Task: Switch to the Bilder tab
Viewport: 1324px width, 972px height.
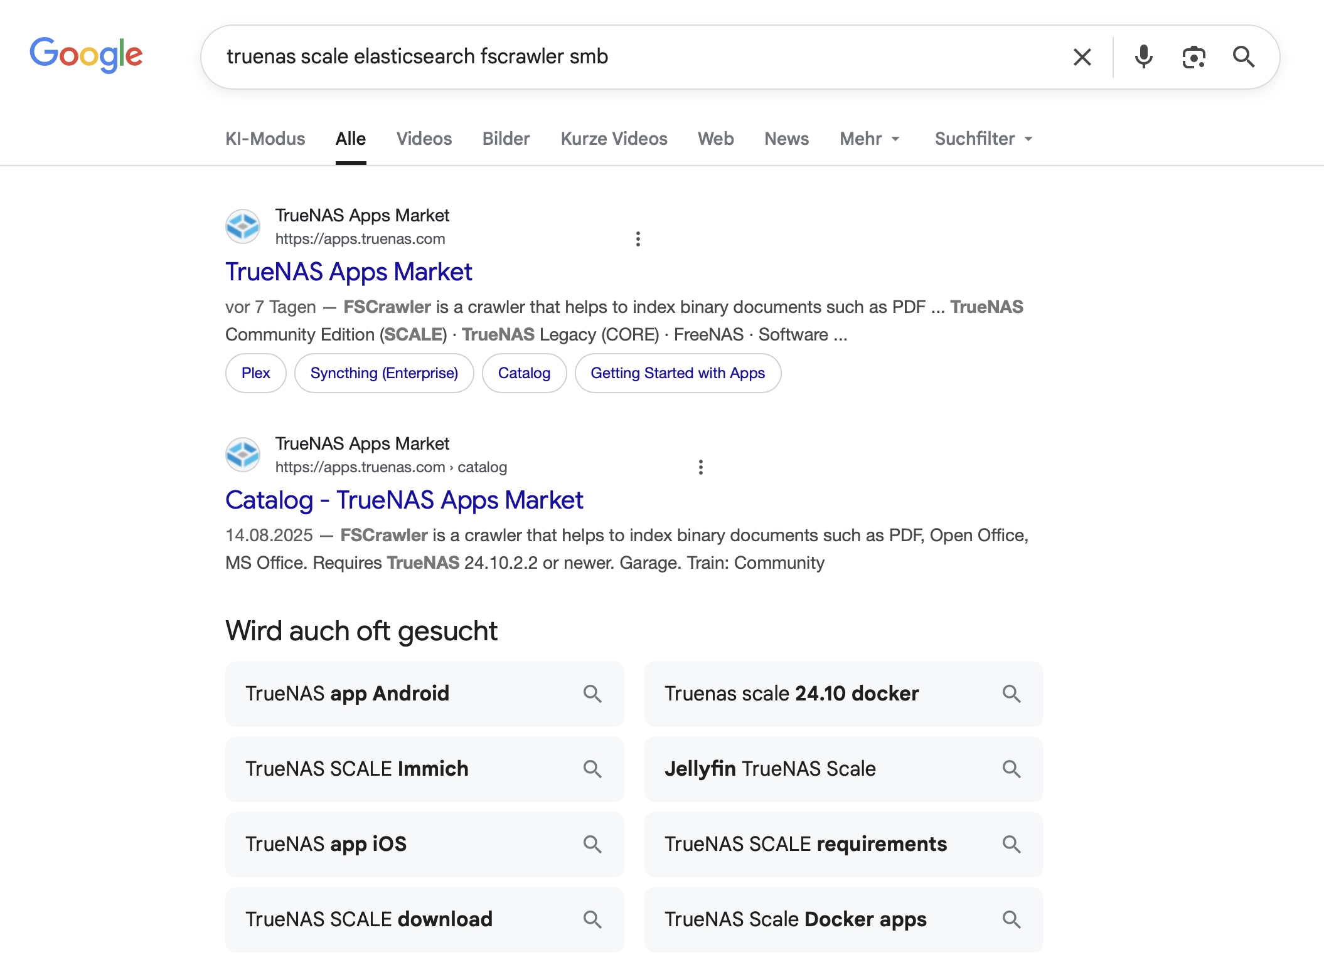Action: 506,139
